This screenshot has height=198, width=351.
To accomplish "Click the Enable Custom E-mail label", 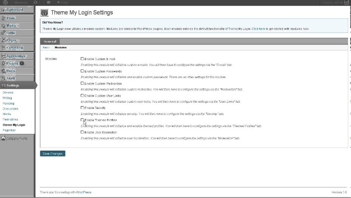I will [x=100, y=59].
